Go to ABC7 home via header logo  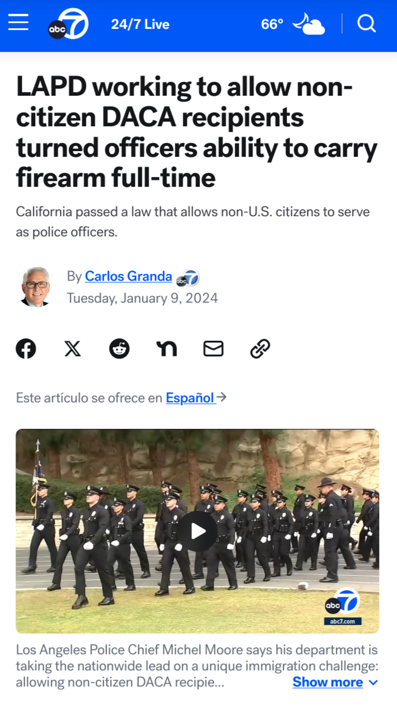pyautogui.click(x=68, y=24)
